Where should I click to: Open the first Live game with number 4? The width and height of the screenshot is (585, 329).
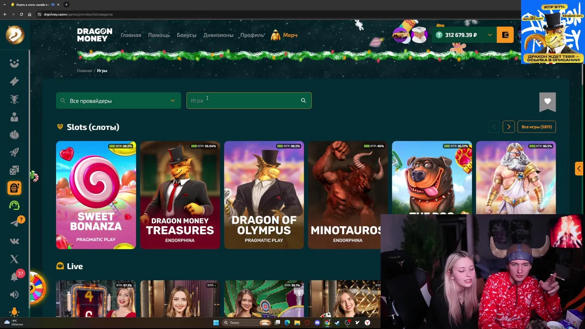tap(96, 299)
